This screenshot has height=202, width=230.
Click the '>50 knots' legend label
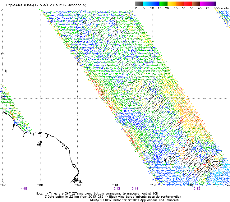221,8
